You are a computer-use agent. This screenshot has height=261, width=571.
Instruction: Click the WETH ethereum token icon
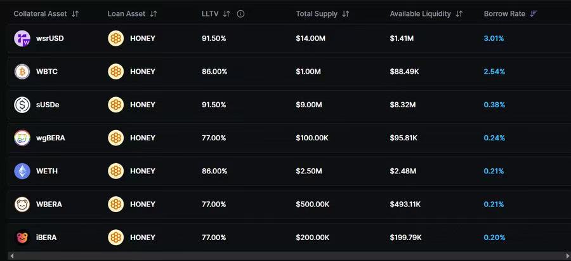(22, 171)
